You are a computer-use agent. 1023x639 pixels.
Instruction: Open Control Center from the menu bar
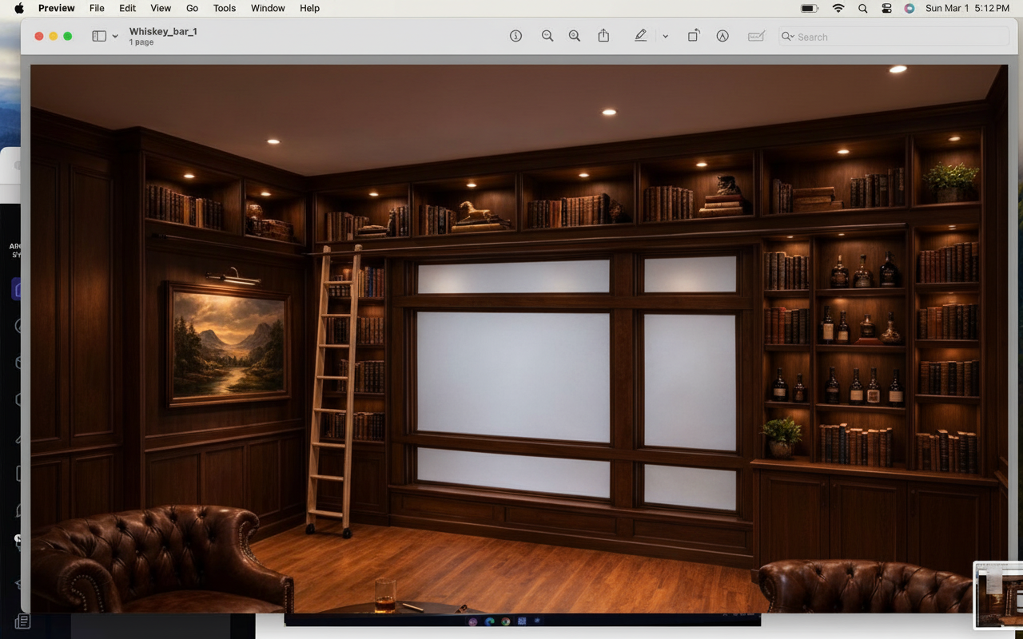(x=886, y=8)
